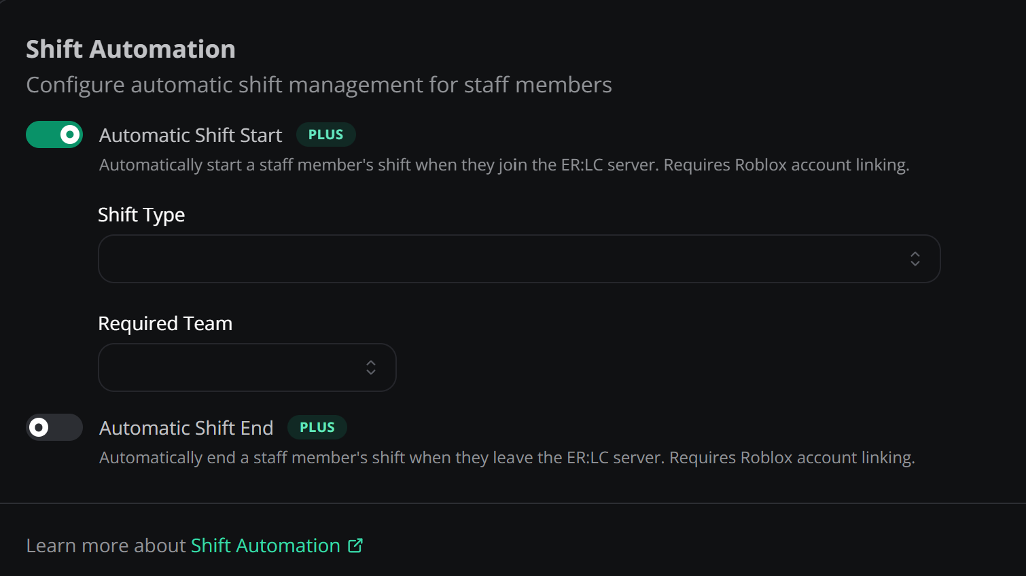Click the Automatic Shift Start label
This screenshot has width=1026, height=576.
[x=190, y=134]
